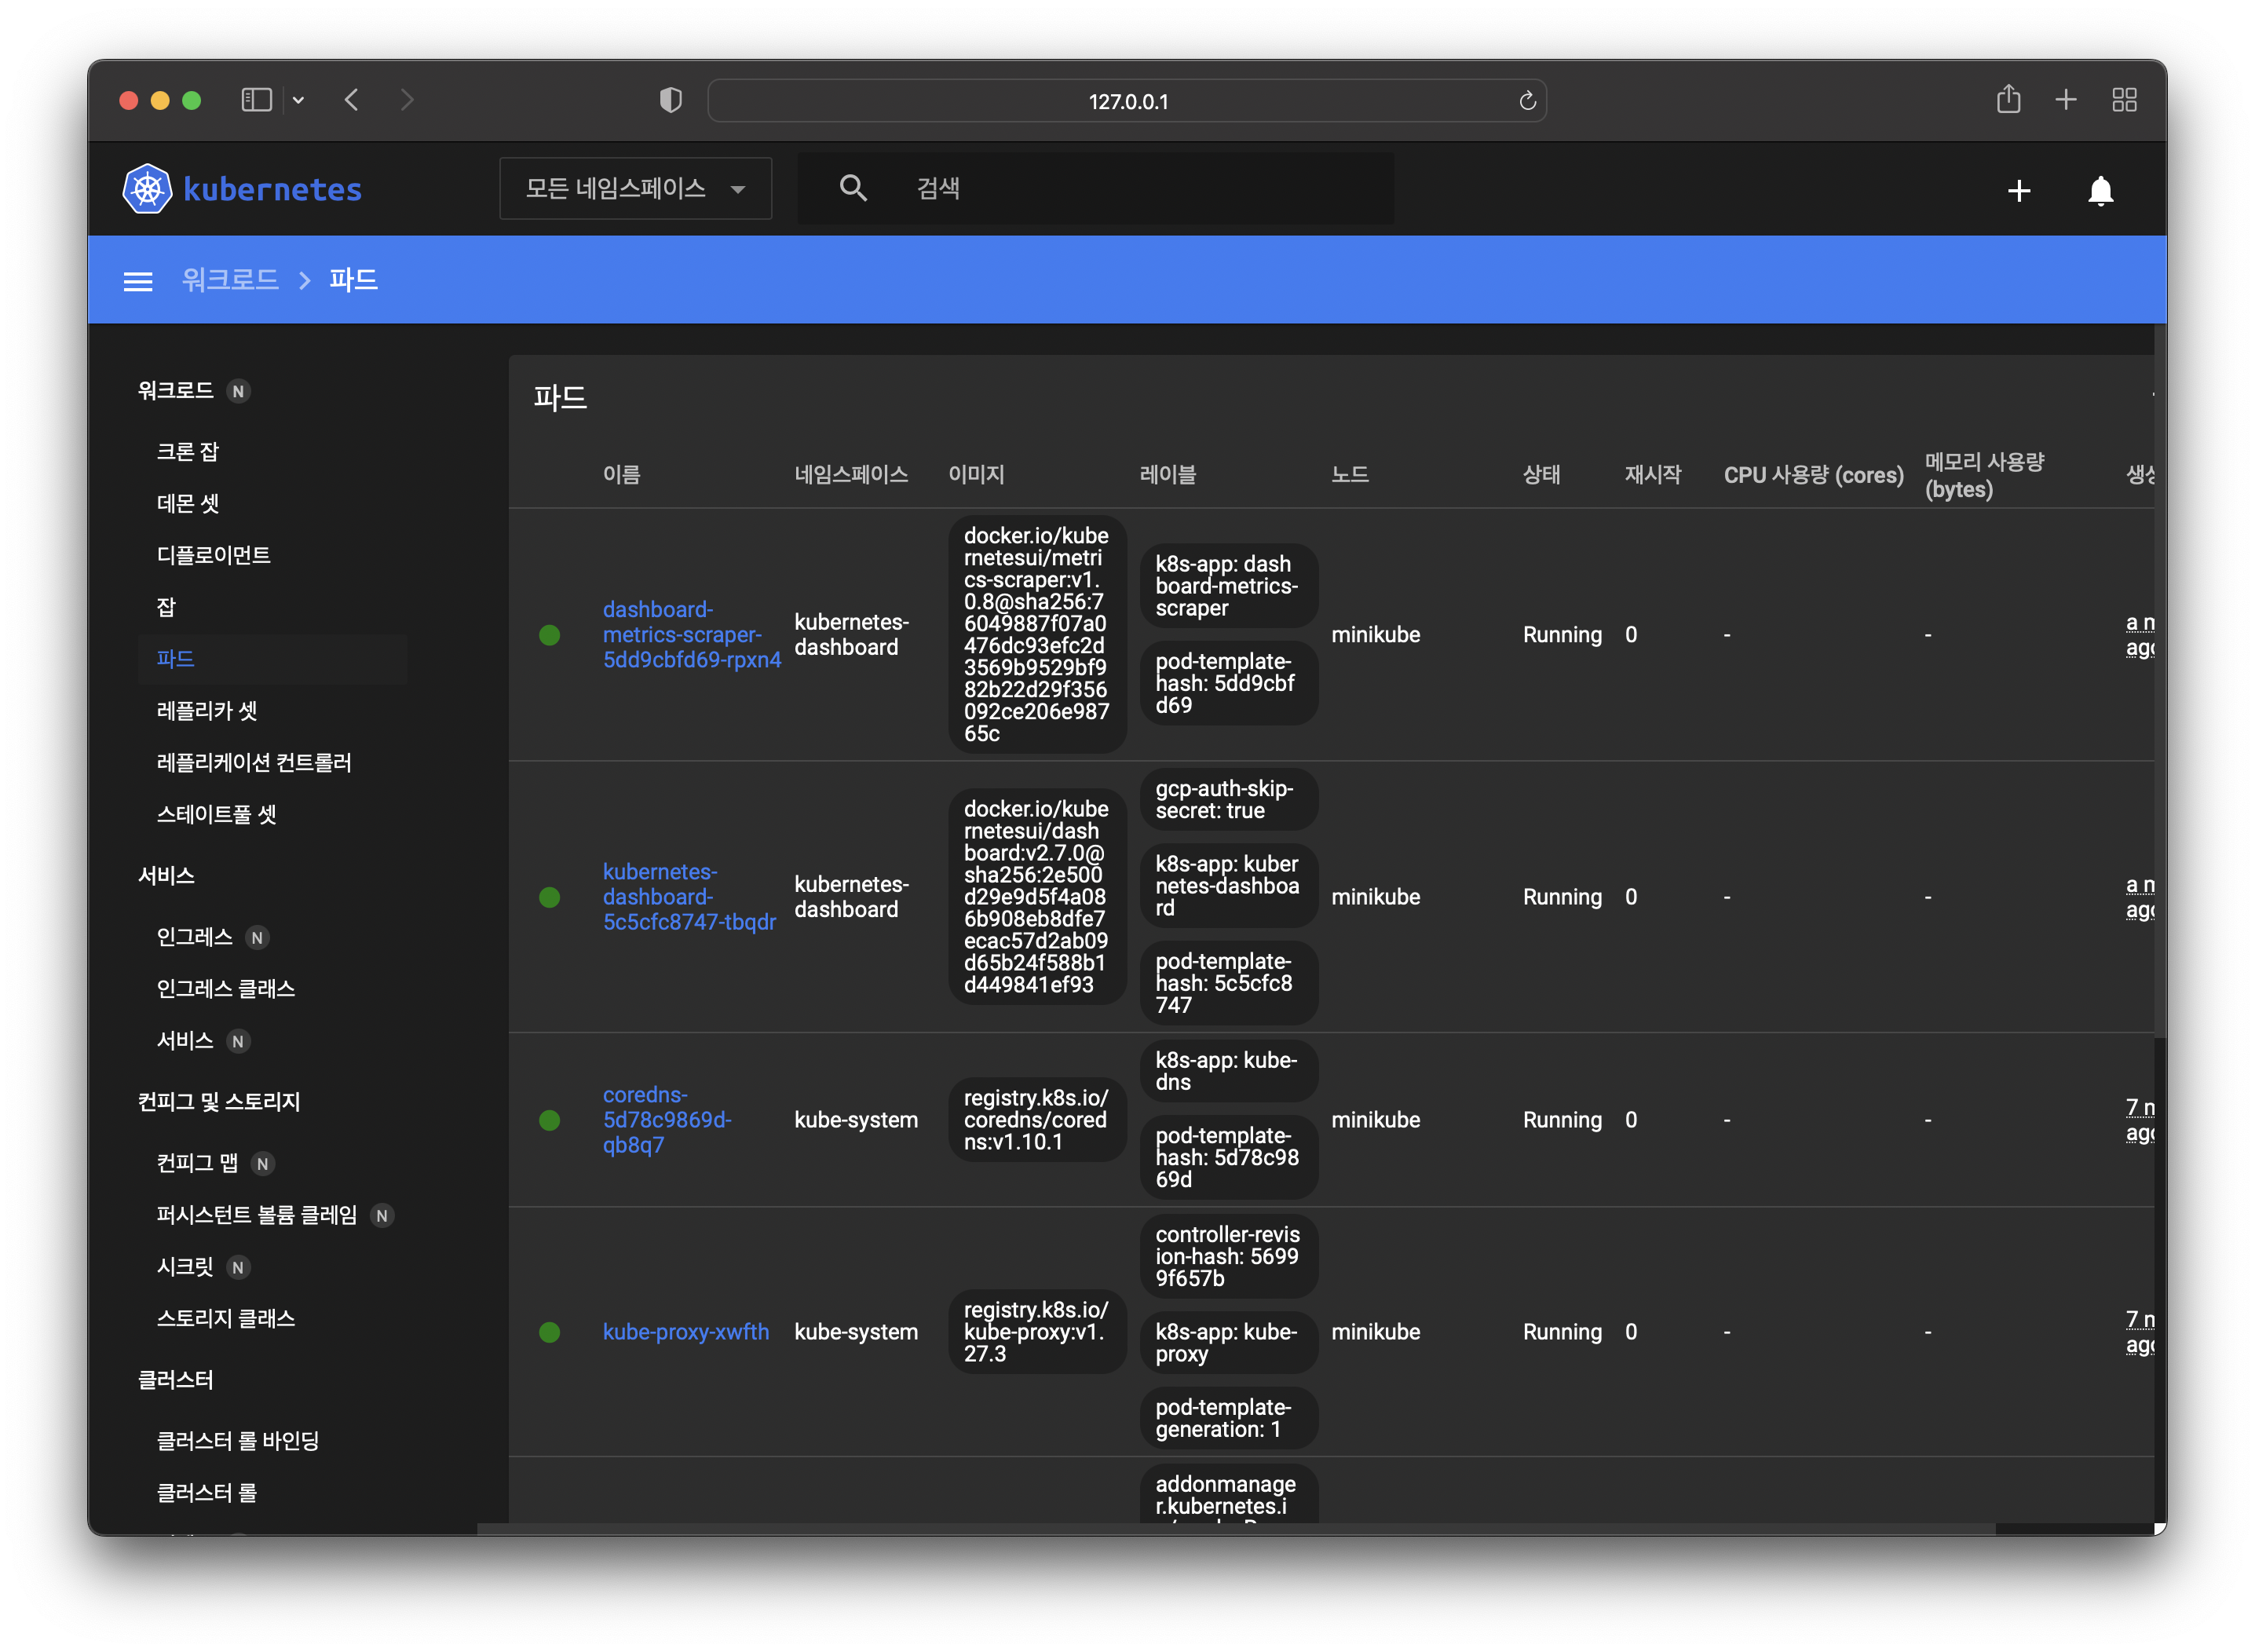Reload the page with refresh icon
2255x1652 pixels.
[1526, 101]
